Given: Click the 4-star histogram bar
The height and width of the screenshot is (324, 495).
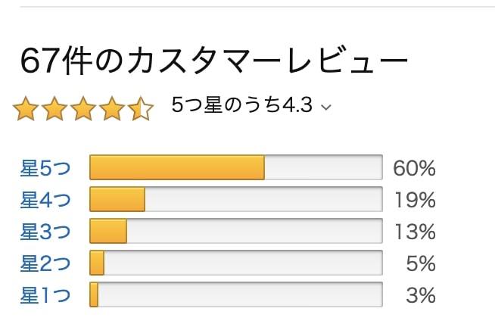Looking at the screenshot, I should [236, 199].
